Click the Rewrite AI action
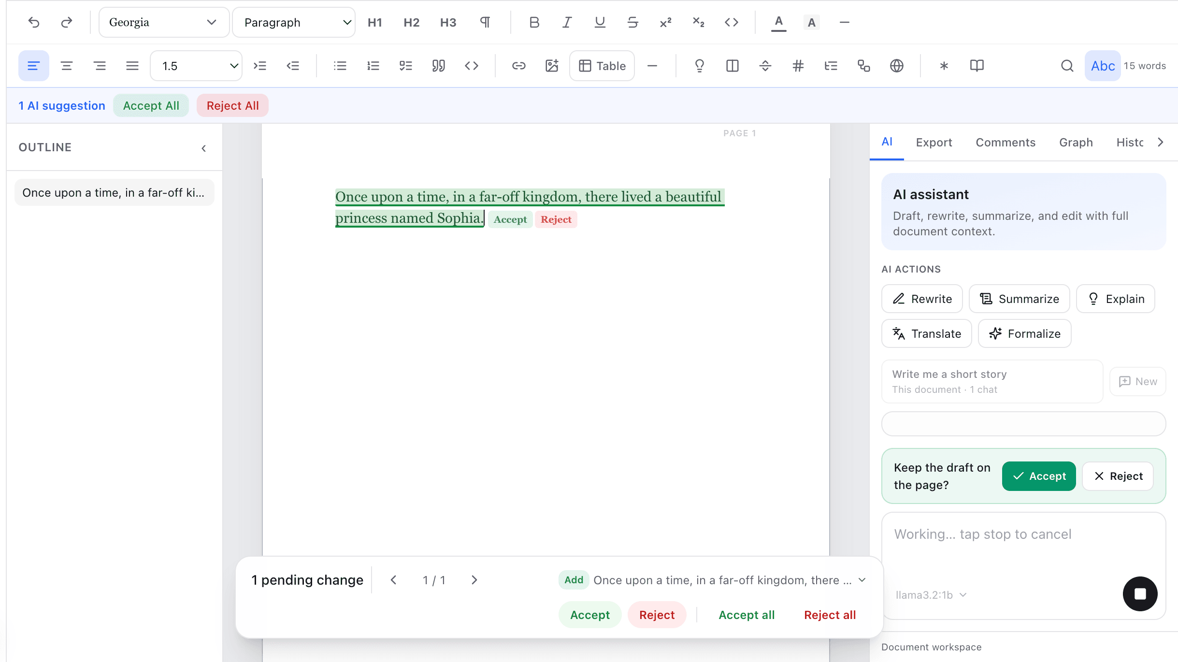The height and width of the screenshot is (662, 1178). 922,299
